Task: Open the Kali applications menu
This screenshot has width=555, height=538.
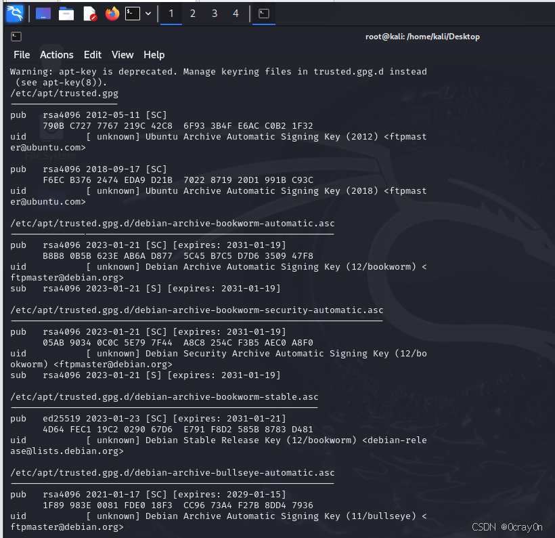Action: 14,14
